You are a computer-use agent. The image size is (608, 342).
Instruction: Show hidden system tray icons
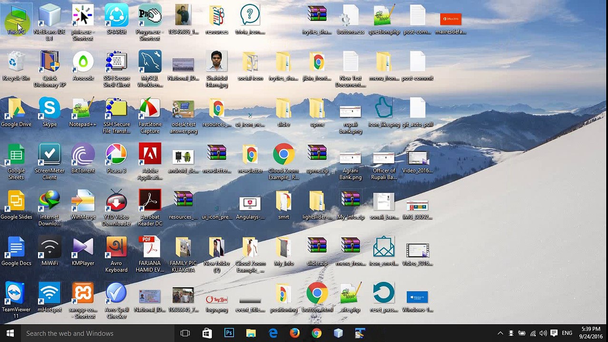500,333
